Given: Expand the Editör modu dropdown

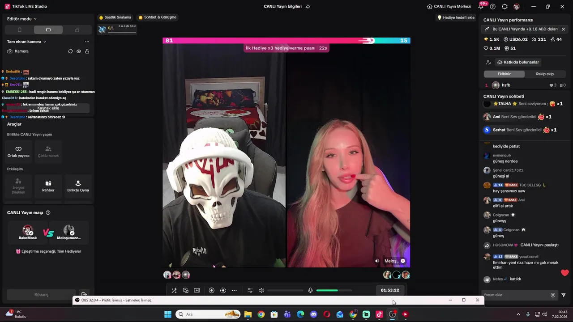Looking at the screenshot, I should 22,19.
